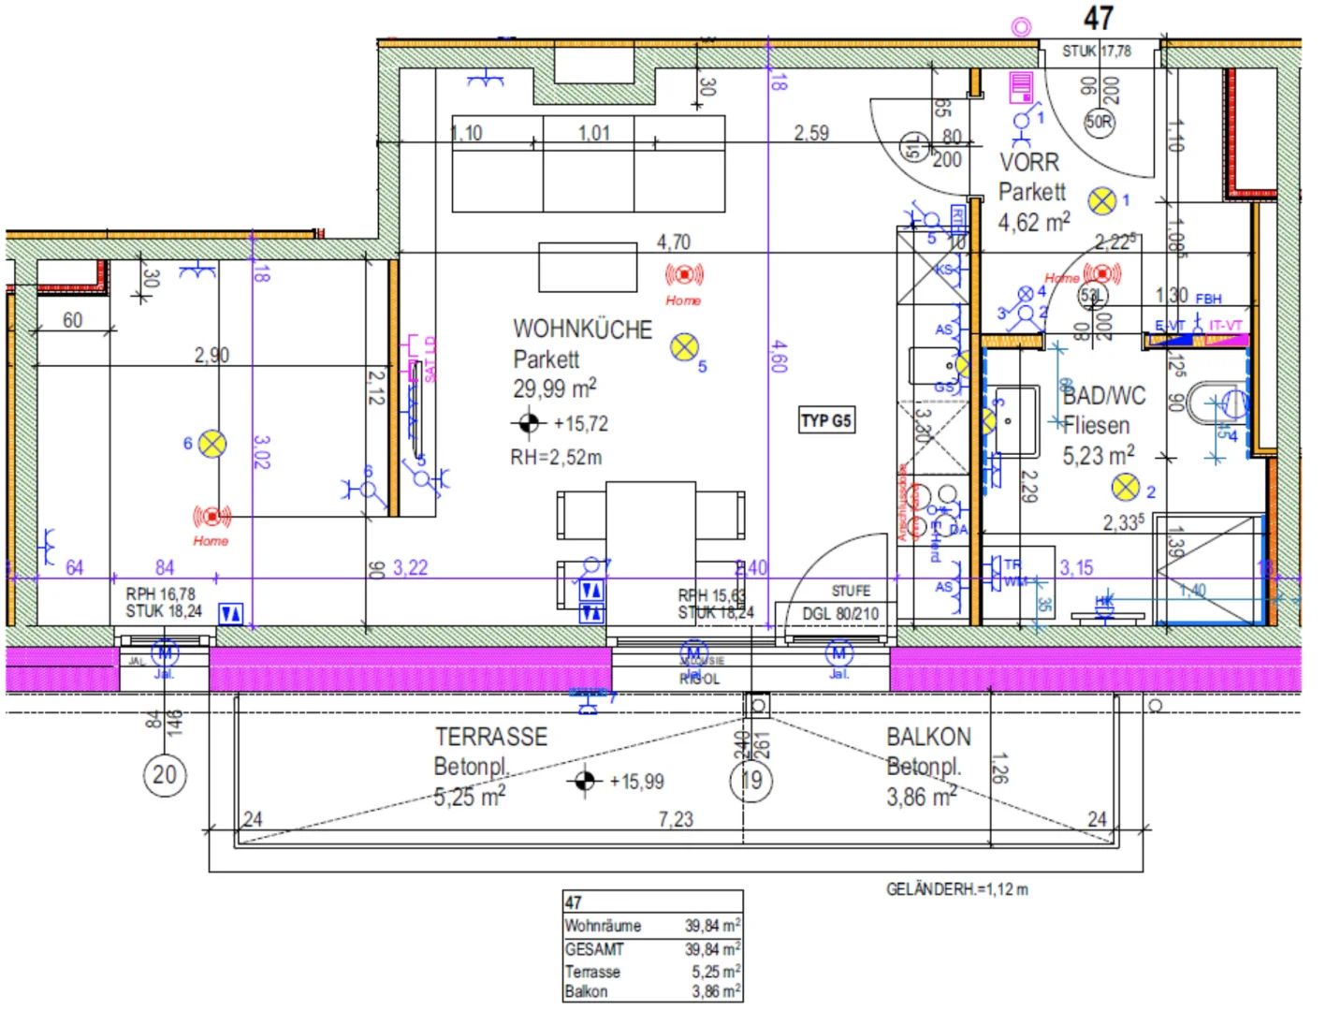1326x1011 pixels.
Task: Select the yellow light symbol 6 in left room
Action: point(212,443)
